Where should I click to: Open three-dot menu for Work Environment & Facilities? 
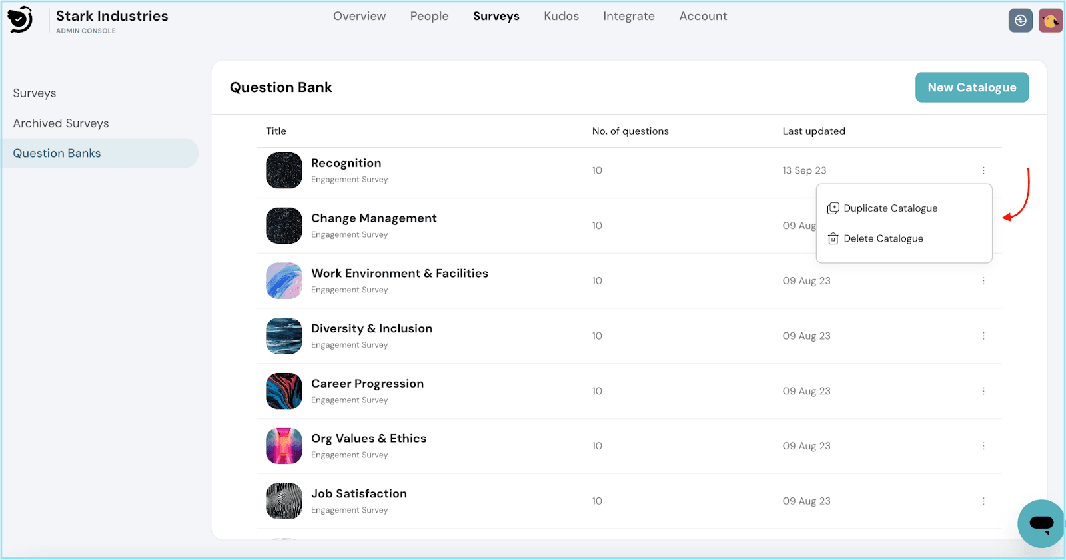click(x=983, y=281)
